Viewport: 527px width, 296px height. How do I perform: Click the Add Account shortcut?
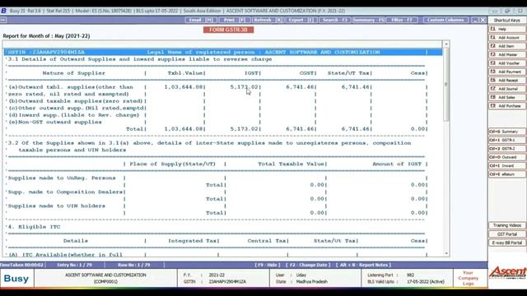[x=507, y=38]
